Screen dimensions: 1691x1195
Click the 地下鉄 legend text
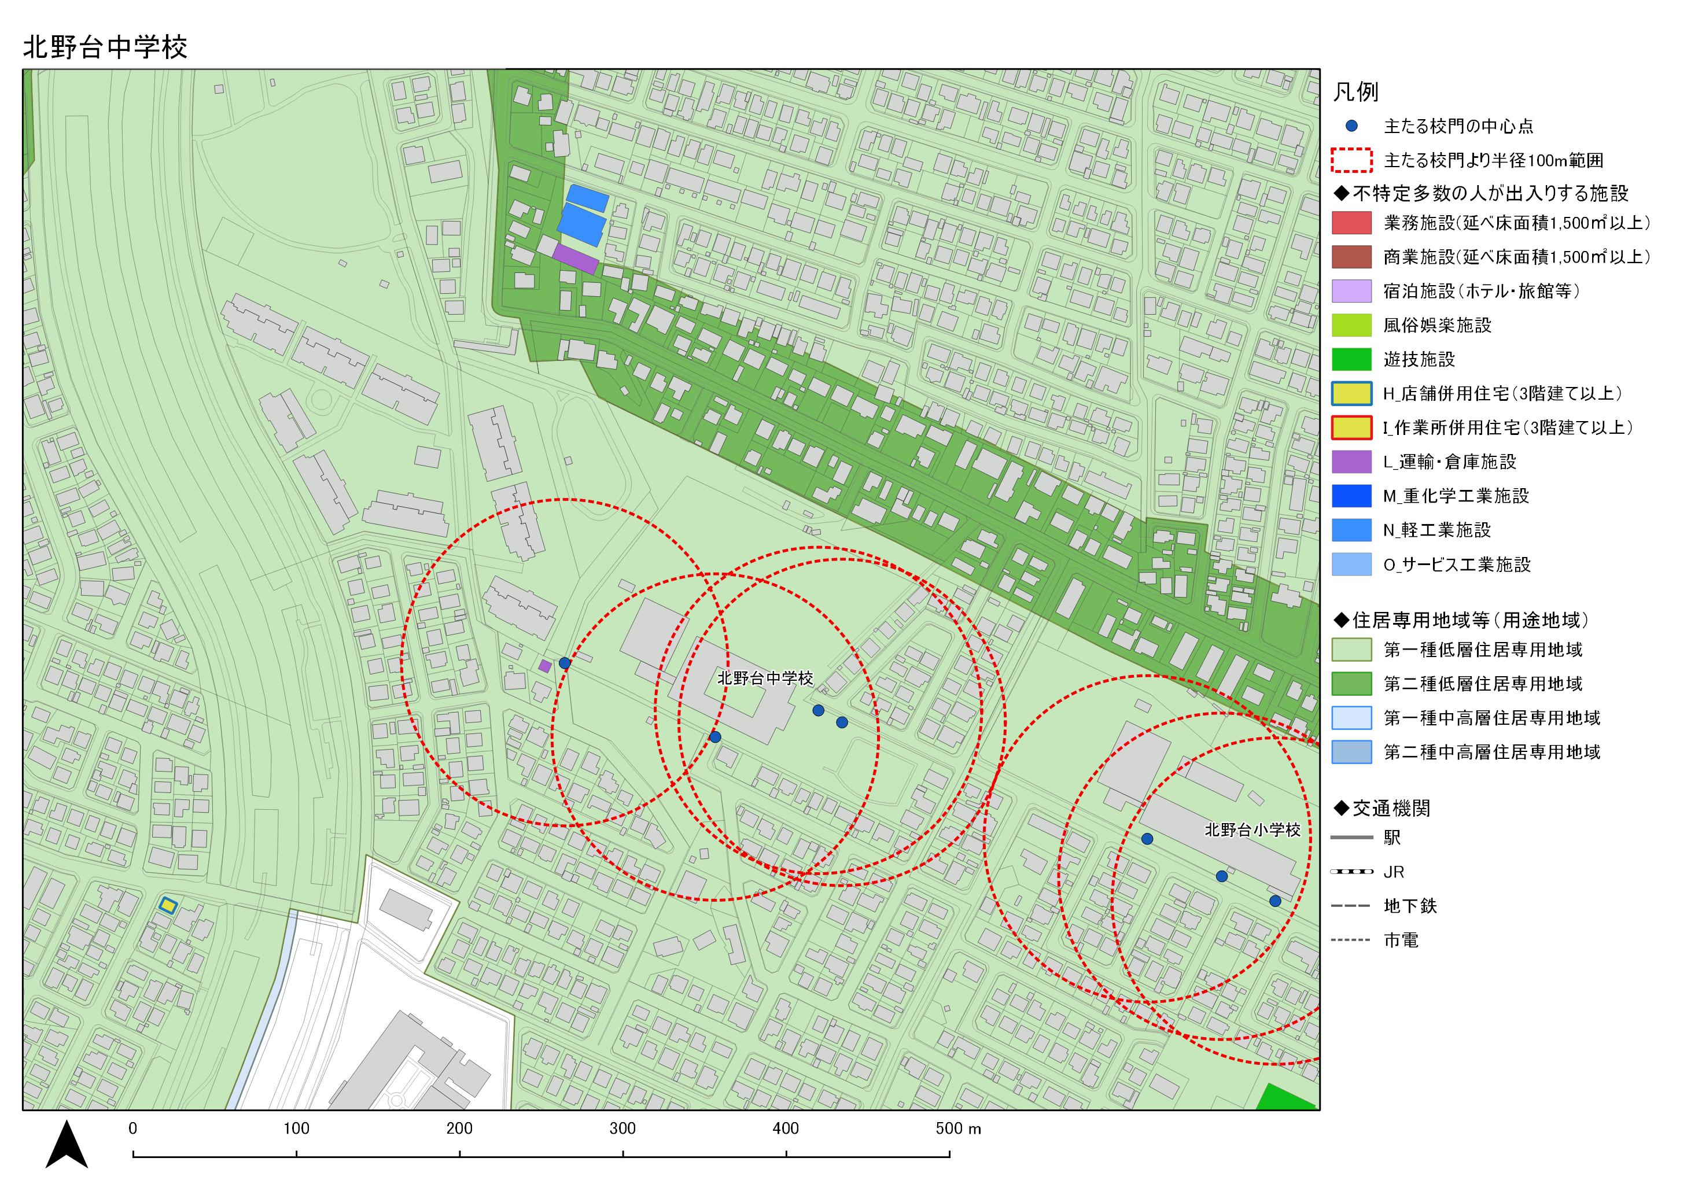(1410, 906)
